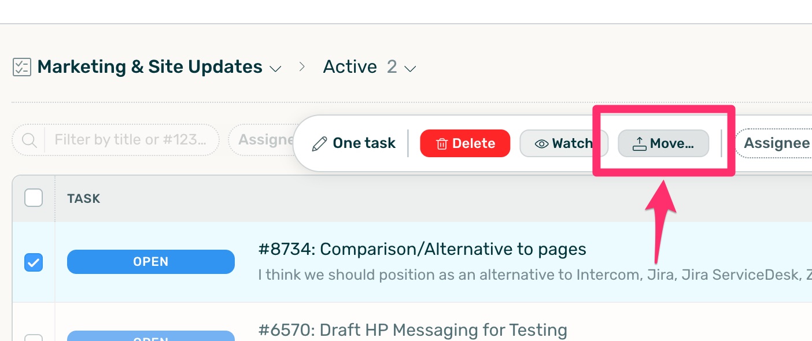The width and height of the screenshot is (812, 341).
Task: Toggle the select-all checkbox in TASK header
Action: tap(34, 198)
